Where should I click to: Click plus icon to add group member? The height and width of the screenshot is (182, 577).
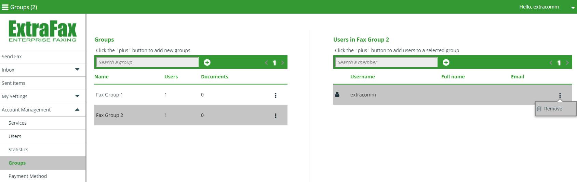click(446, 62)
